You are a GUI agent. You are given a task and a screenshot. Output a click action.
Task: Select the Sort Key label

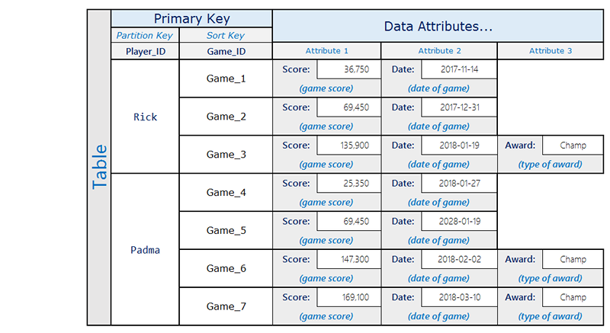pos(226,35)
